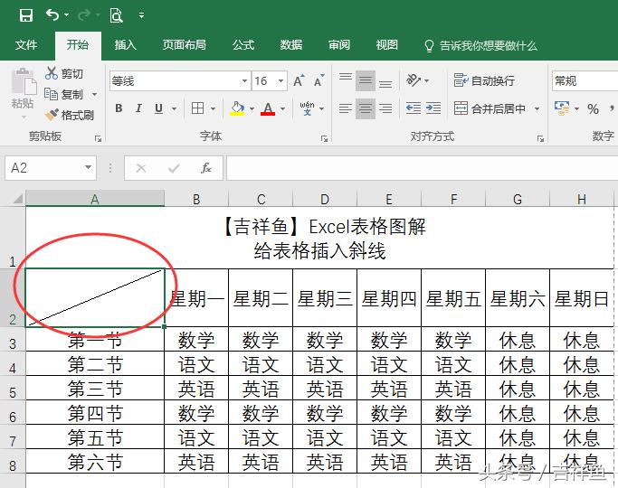Viewport: 618px width, 488px height.
Task: Expand the Underline style dropdown arrow
Action: point(174,108)
